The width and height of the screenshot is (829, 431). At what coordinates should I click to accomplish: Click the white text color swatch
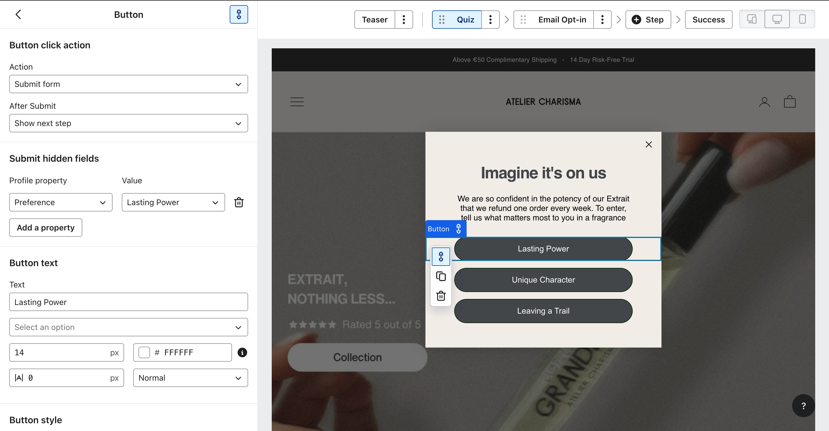[x=144, y=352]
